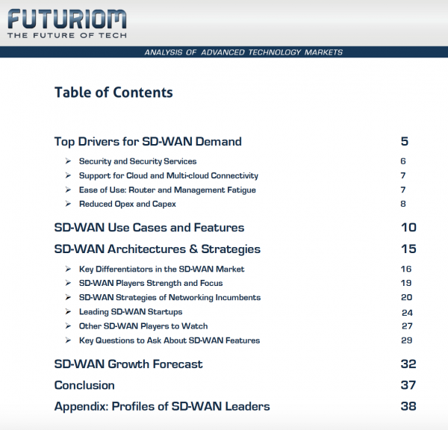
Task: Click arrow bullet beside 'Key Differentiators in the SD-WAN Market'
Action: (x=68, y=269)
